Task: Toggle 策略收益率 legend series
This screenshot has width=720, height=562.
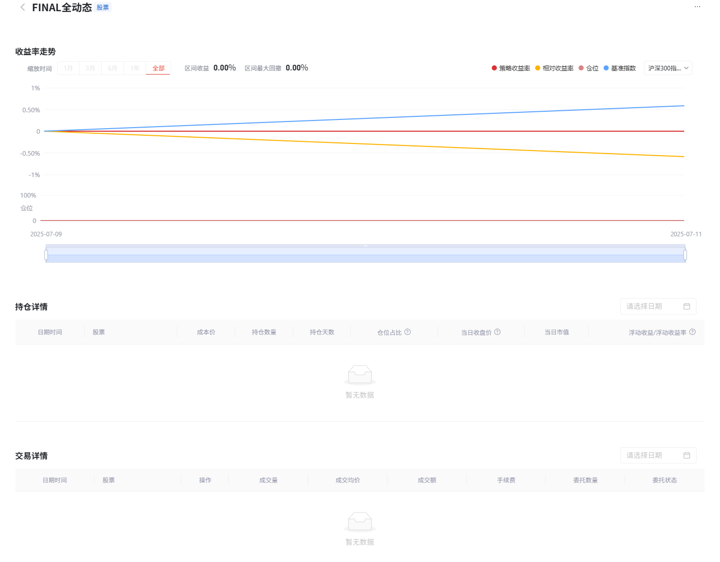Action: pos(511,68)
